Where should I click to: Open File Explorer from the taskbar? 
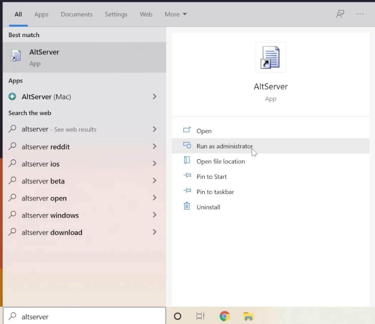click(248, 316)
